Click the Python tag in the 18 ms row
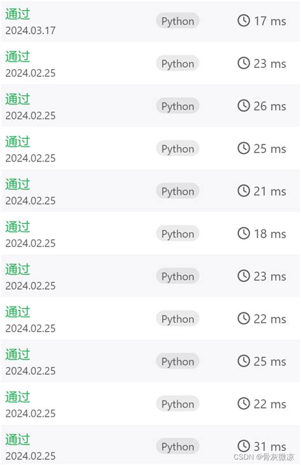This screenshot has height=465, width=301. click(178, 234)
